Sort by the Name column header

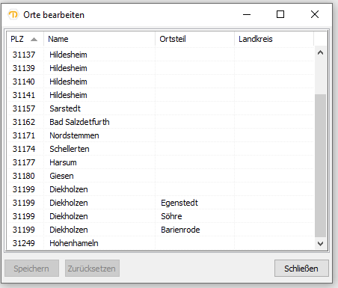pyautogui.click(x=99, y=39)
